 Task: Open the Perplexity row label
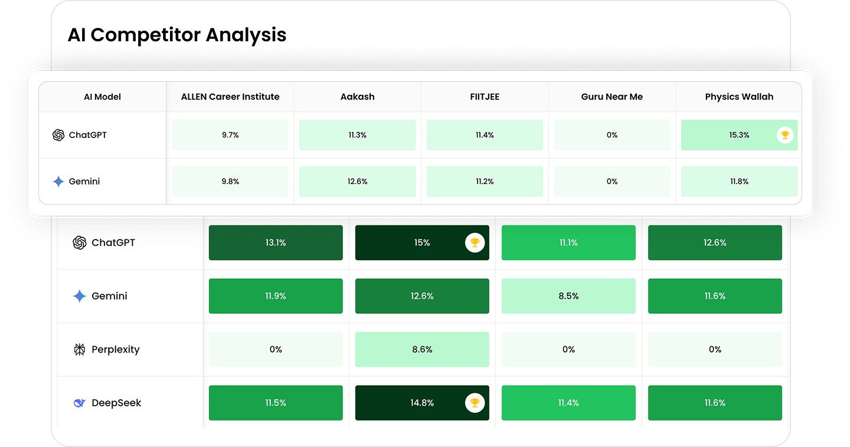pyautogui.click(x=115, y=350)
